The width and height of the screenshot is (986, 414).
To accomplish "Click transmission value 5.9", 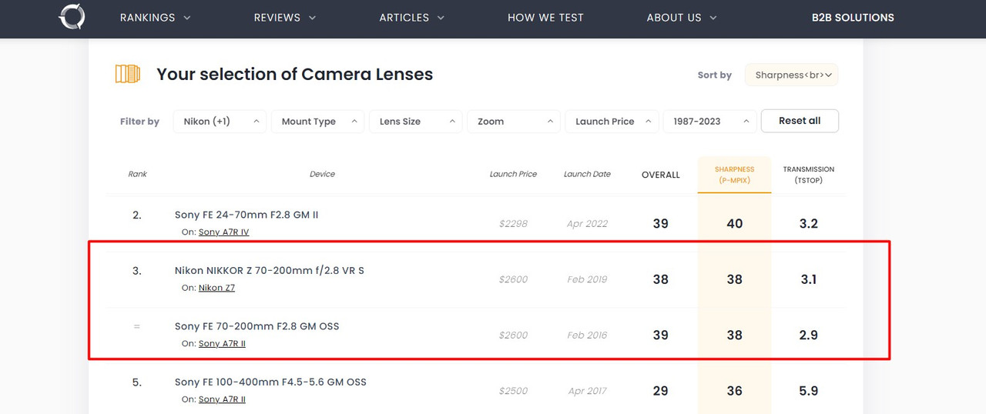I will click(x=808, y=391).
